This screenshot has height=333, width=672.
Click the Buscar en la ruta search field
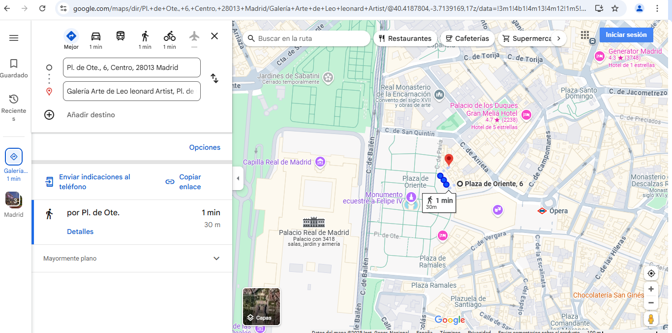[x=306, y=38]
